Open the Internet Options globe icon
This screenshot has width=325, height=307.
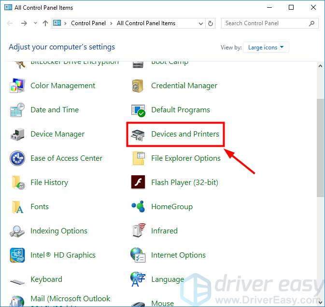pyautogui.click(x=138, y=255)
